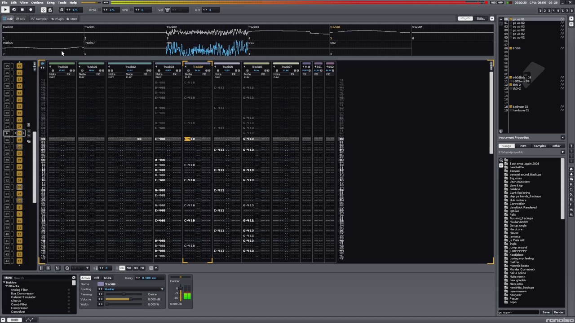Toggle block loop icon next to 1/4
575x323 pixels.
(x=62, y=10)
